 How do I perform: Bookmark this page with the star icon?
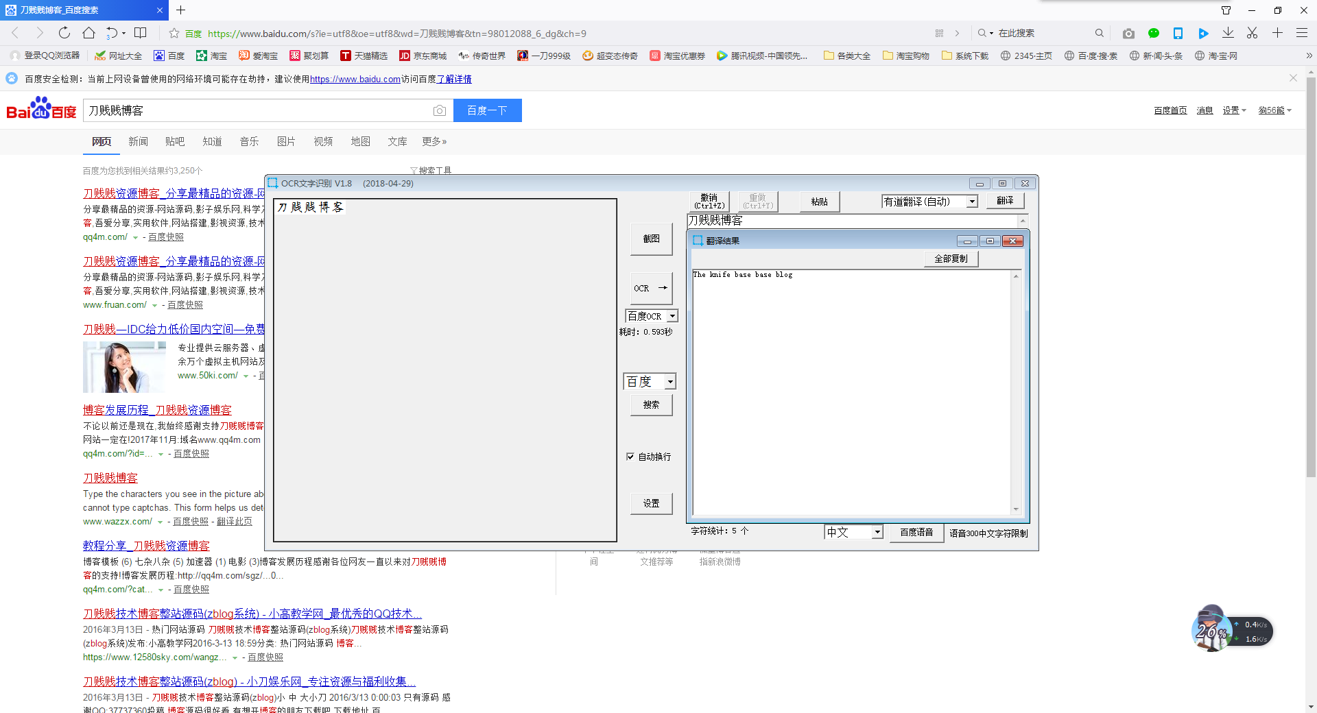click(x=174, y=33)
